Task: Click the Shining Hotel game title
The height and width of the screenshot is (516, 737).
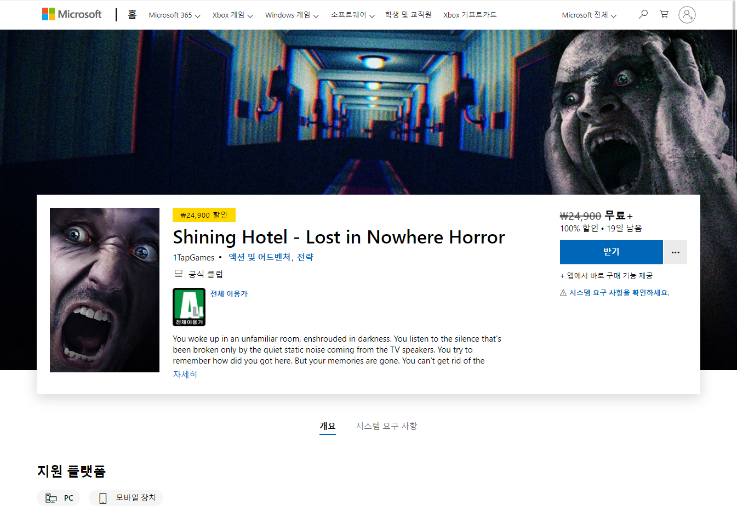Action: pos(339,237)
